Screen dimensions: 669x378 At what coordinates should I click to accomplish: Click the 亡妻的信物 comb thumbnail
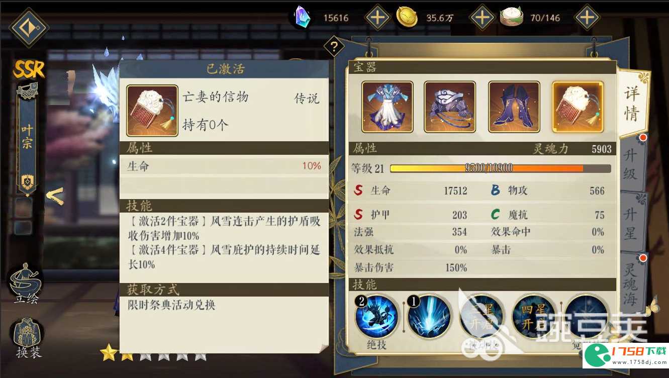pyautogui.click(x=152, y=111)
